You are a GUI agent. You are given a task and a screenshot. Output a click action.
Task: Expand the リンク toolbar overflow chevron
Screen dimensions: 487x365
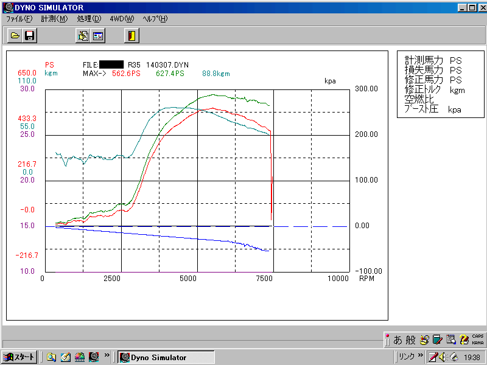click(x=420, y=356)
